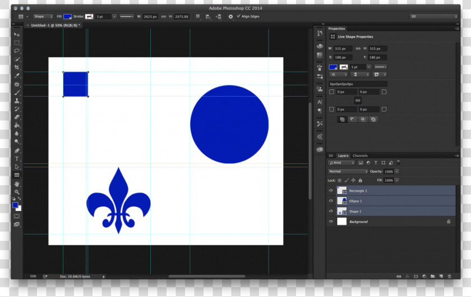Image resolution: width=471 pixels, height=297 pixels.
Task: Select the Dodge tool
Action: 17,141
